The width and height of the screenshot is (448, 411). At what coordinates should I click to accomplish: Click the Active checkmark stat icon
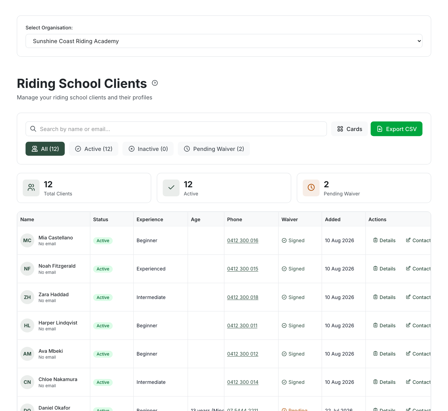pos(171,188)
